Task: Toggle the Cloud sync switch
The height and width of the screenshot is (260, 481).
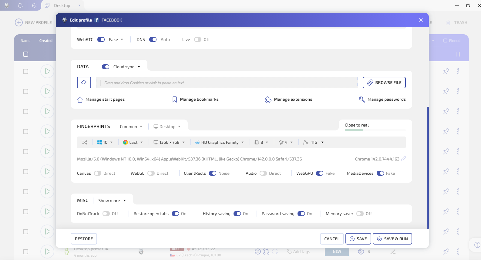Action: pyautogui.click(x=106, y=67)
